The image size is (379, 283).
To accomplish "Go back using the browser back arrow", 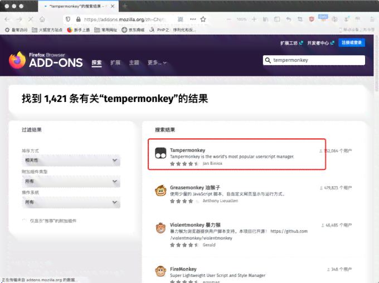I will coord(7,19).
